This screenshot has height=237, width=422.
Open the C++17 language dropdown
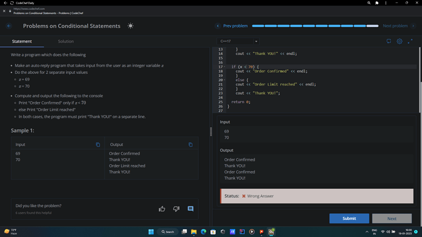point(238,42)
